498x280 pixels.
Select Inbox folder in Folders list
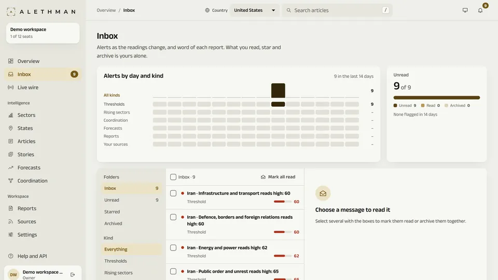click(x=131, y=188)
